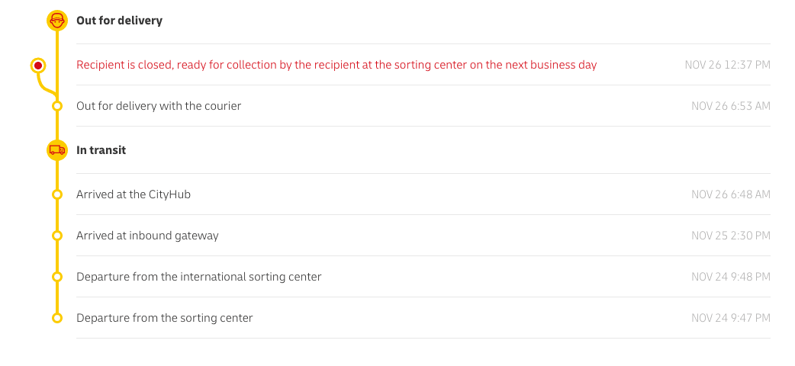
Task: Click the NOV 26 12:37 PM timestamp
Action: 727,65
